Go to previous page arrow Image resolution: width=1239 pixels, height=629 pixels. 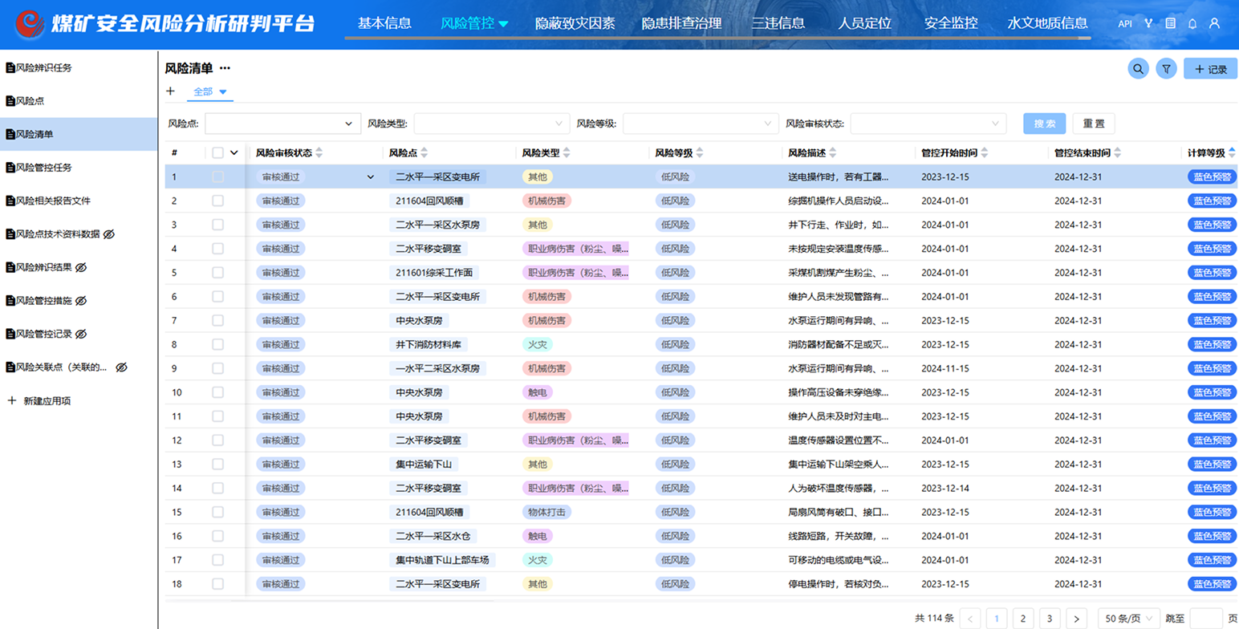pos(970,618)
